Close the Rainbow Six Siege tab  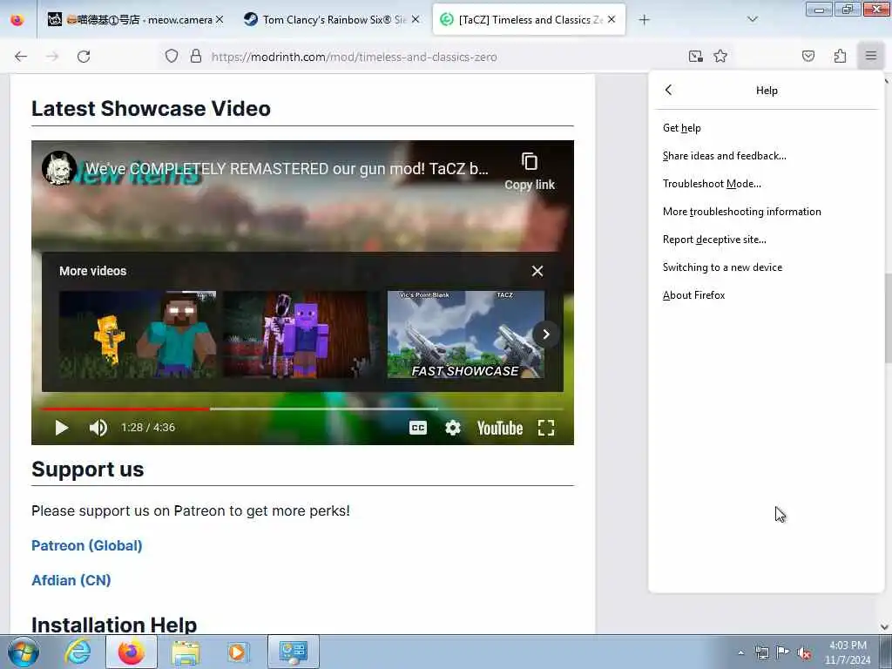pyautogui.click(x=416, y=19)
